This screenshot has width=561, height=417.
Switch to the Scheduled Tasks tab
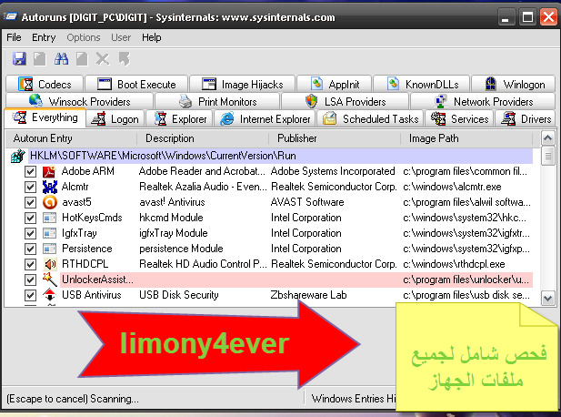[x=371, y=119]
